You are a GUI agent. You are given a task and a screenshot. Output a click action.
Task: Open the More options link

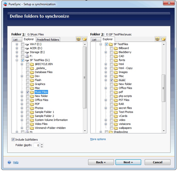(98, 139)
